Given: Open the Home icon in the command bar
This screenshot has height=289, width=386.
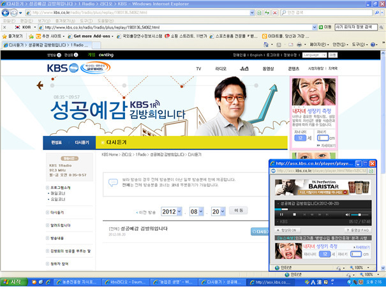Looking at the screenshot, I should (266, 45).
